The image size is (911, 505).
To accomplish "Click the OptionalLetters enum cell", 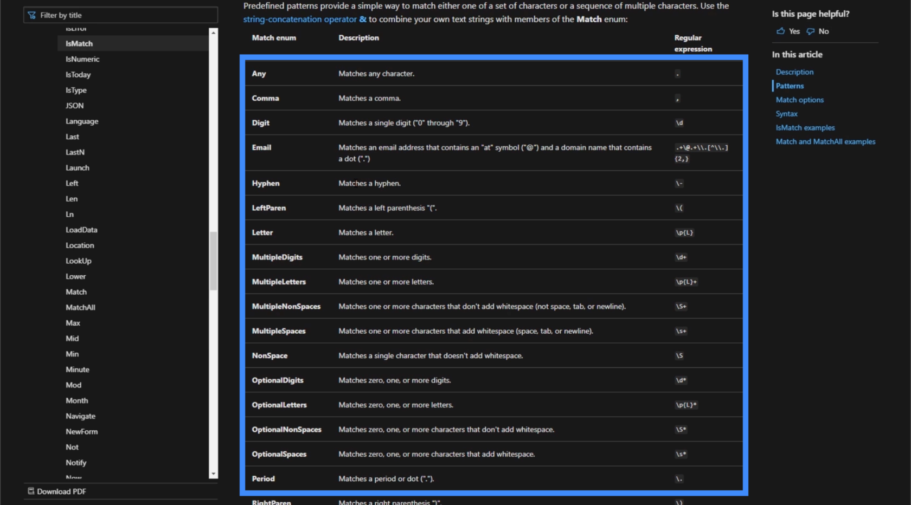I will tap(279, 405).
